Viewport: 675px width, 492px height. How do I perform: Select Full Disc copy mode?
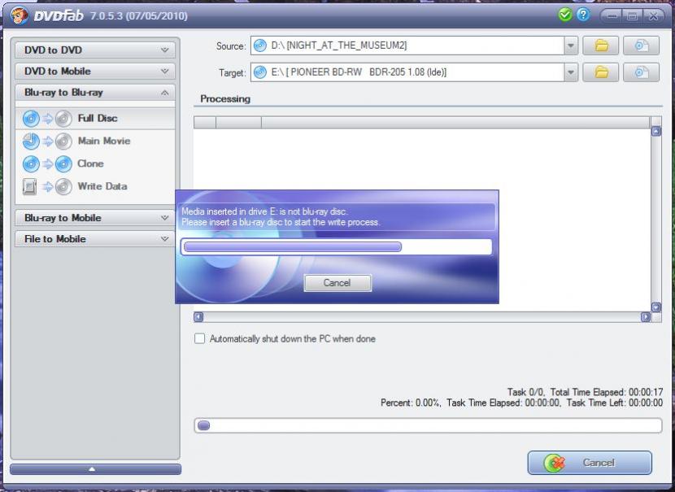[x=95, y=119]
